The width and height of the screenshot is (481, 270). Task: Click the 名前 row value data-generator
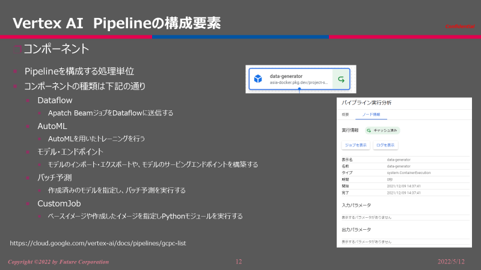(399, 166)
